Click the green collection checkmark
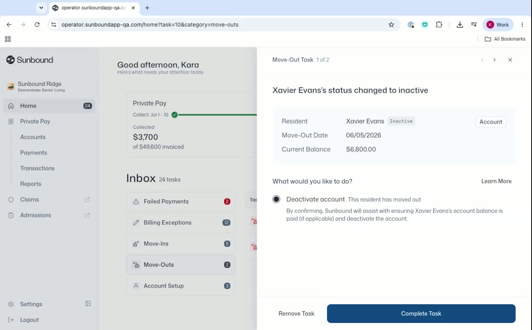 point(175,115)
